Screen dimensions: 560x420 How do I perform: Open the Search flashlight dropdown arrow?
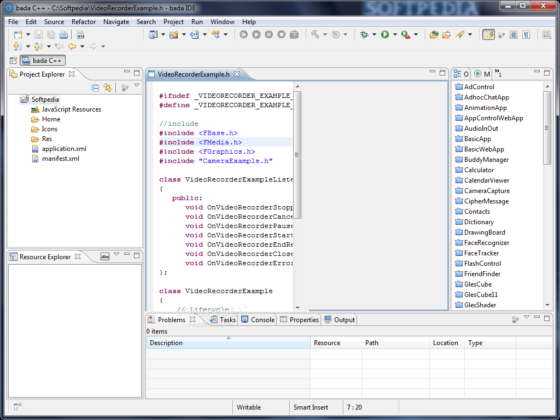click(x=470, y=34)
